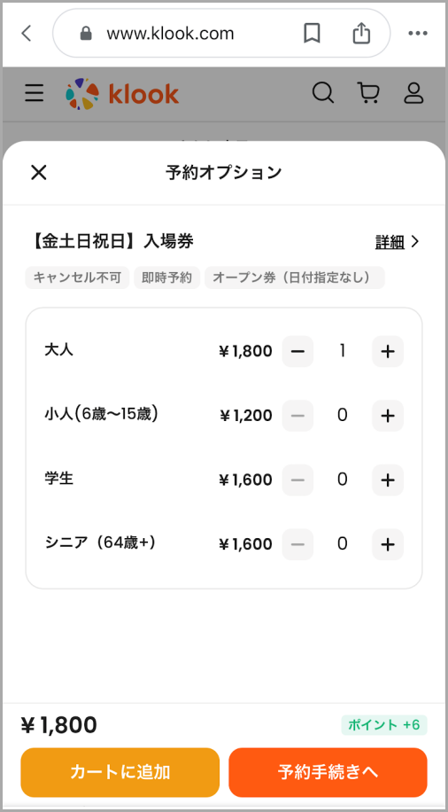Click カートに追加 button

[x=120, y=772]
